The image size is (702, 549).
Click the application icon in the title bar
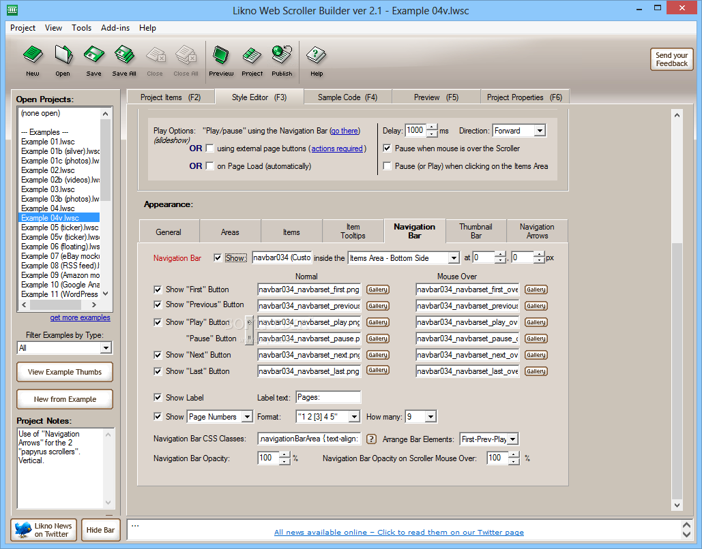(12, 10)
